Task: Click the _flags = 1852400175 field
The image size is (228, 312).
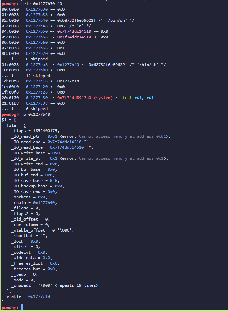Action: point(35,131)
